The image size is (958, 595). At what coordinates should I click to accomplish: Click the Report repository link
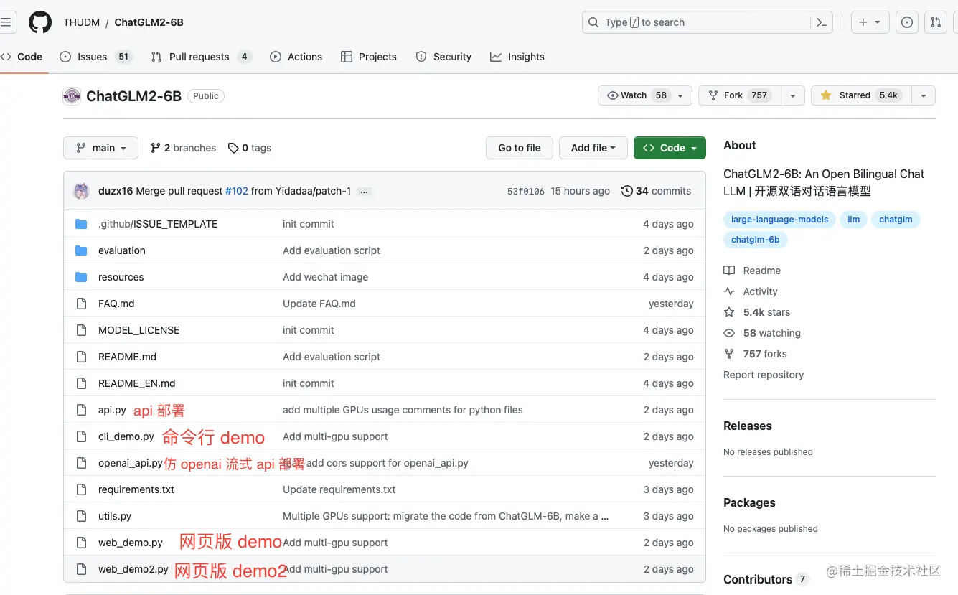click(764, 375)
